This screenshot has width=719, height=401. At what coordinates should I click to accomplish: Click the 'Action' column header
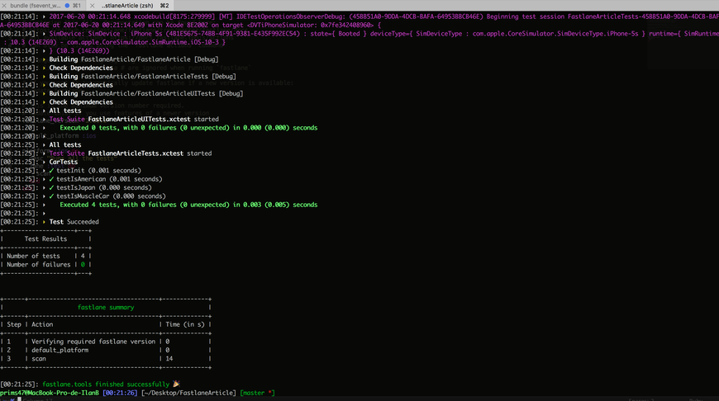[42, 324]
